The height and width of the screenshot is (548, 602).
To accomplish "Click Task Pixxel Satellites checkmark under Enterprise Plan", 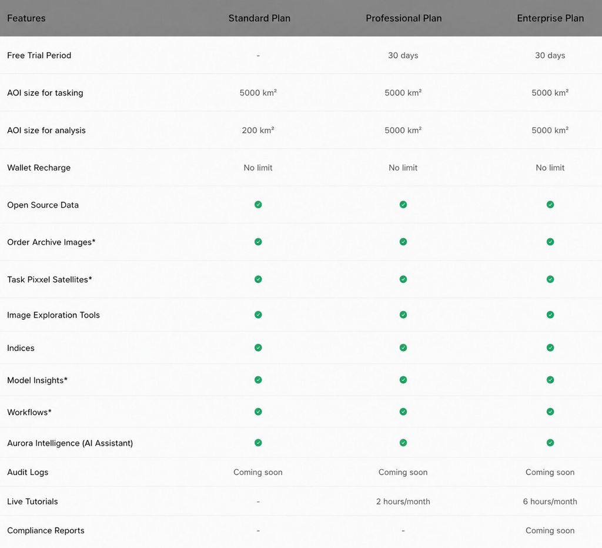I will point(550,279).
